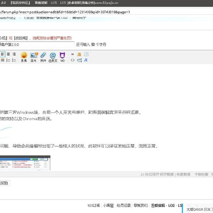Click the '还可输入 53 个字符' counter text
213x213 pixels.
click(91, 44)
